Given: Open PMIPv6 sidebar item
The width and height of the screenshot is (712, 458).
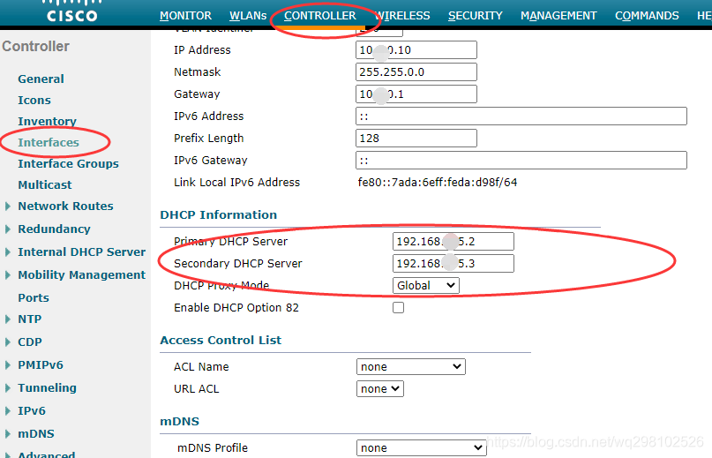Looking at the screenshot, I should tap(41, 364).
